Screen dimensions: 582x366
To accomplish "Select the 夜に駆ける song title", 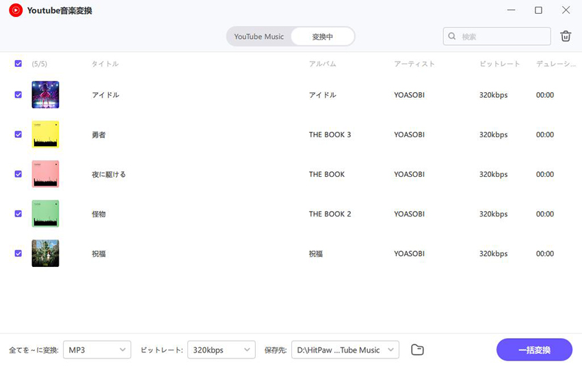I will pyautogui.click(x=109, y=174).
